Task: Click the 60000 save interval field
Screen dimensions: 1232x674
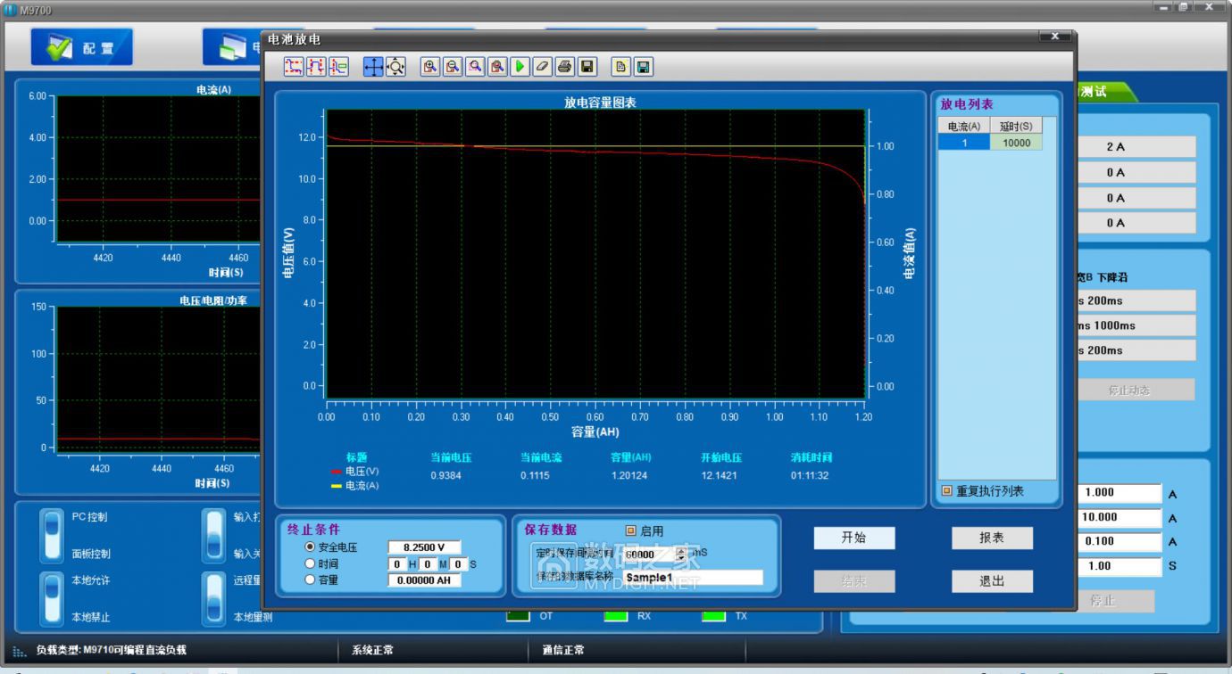Action: coord(648,554)
